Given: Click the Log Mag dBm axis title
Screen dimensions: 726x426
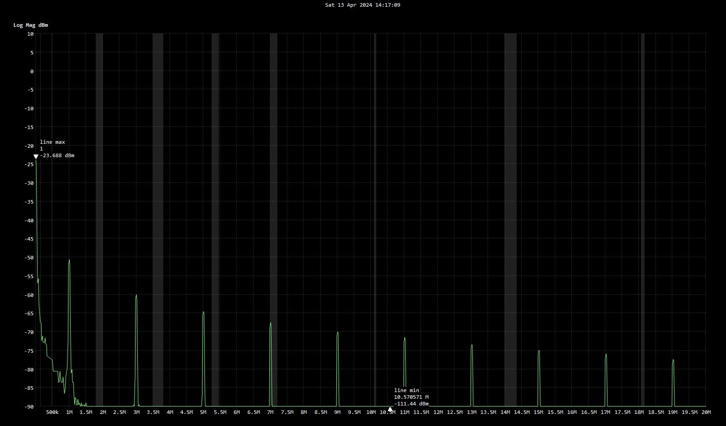Looking at the screenshot, I should (x=30, y=25).
